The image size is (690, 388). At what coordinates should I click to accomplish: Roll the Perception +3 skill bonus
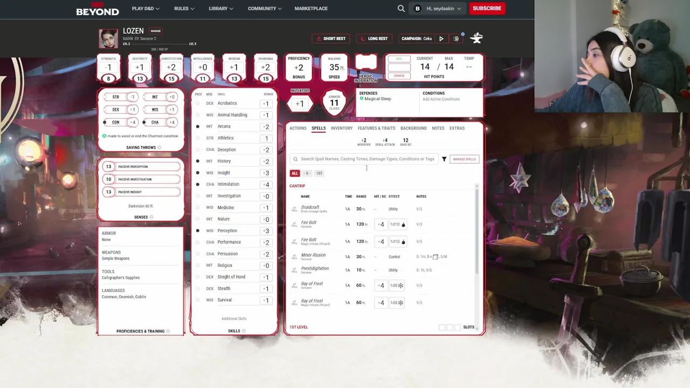tap(266, 231)
